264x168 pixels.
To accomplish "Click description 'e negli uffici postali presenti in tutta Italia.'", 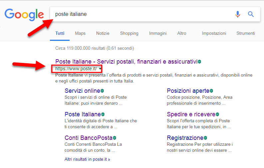I will pyautogui.click(x=95, y=81).
